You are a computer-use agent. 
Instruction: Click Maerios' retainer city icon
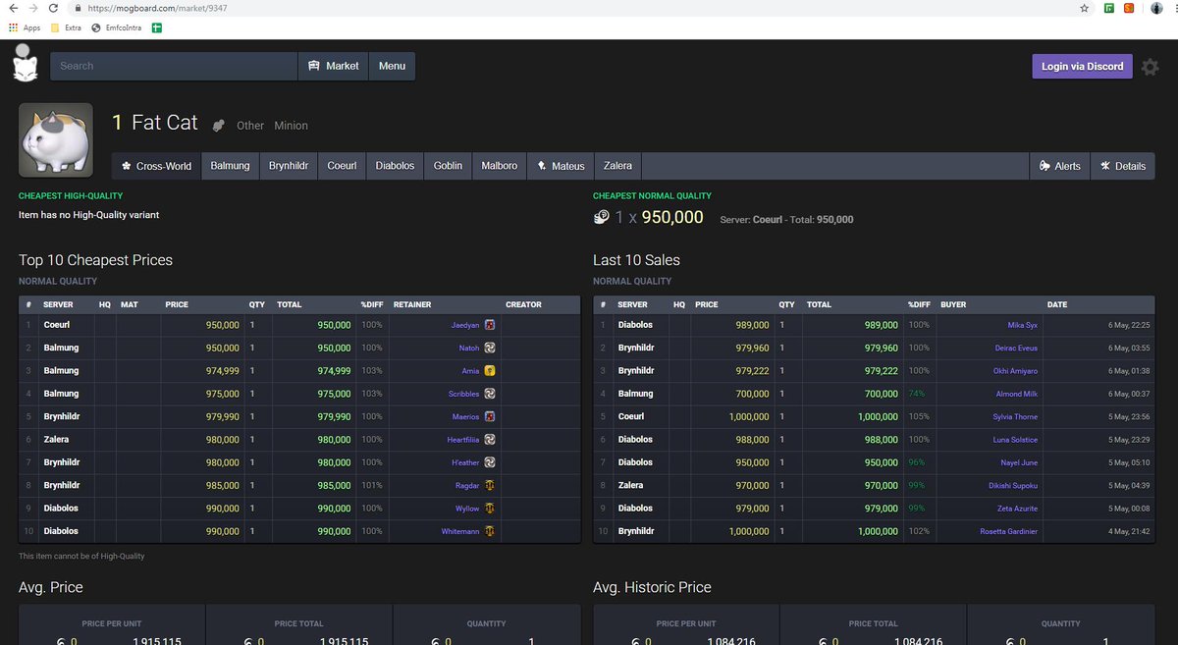pyautogui.click(x=489, y=416)
